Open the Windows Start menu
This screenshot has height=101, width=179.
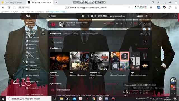tap(3, 98)
